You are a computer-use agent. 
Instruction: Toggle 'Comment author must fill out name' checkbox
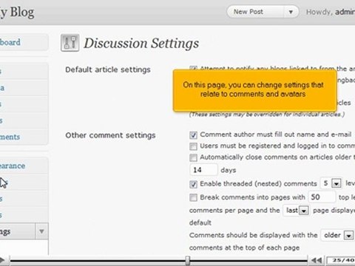[193, 134]
